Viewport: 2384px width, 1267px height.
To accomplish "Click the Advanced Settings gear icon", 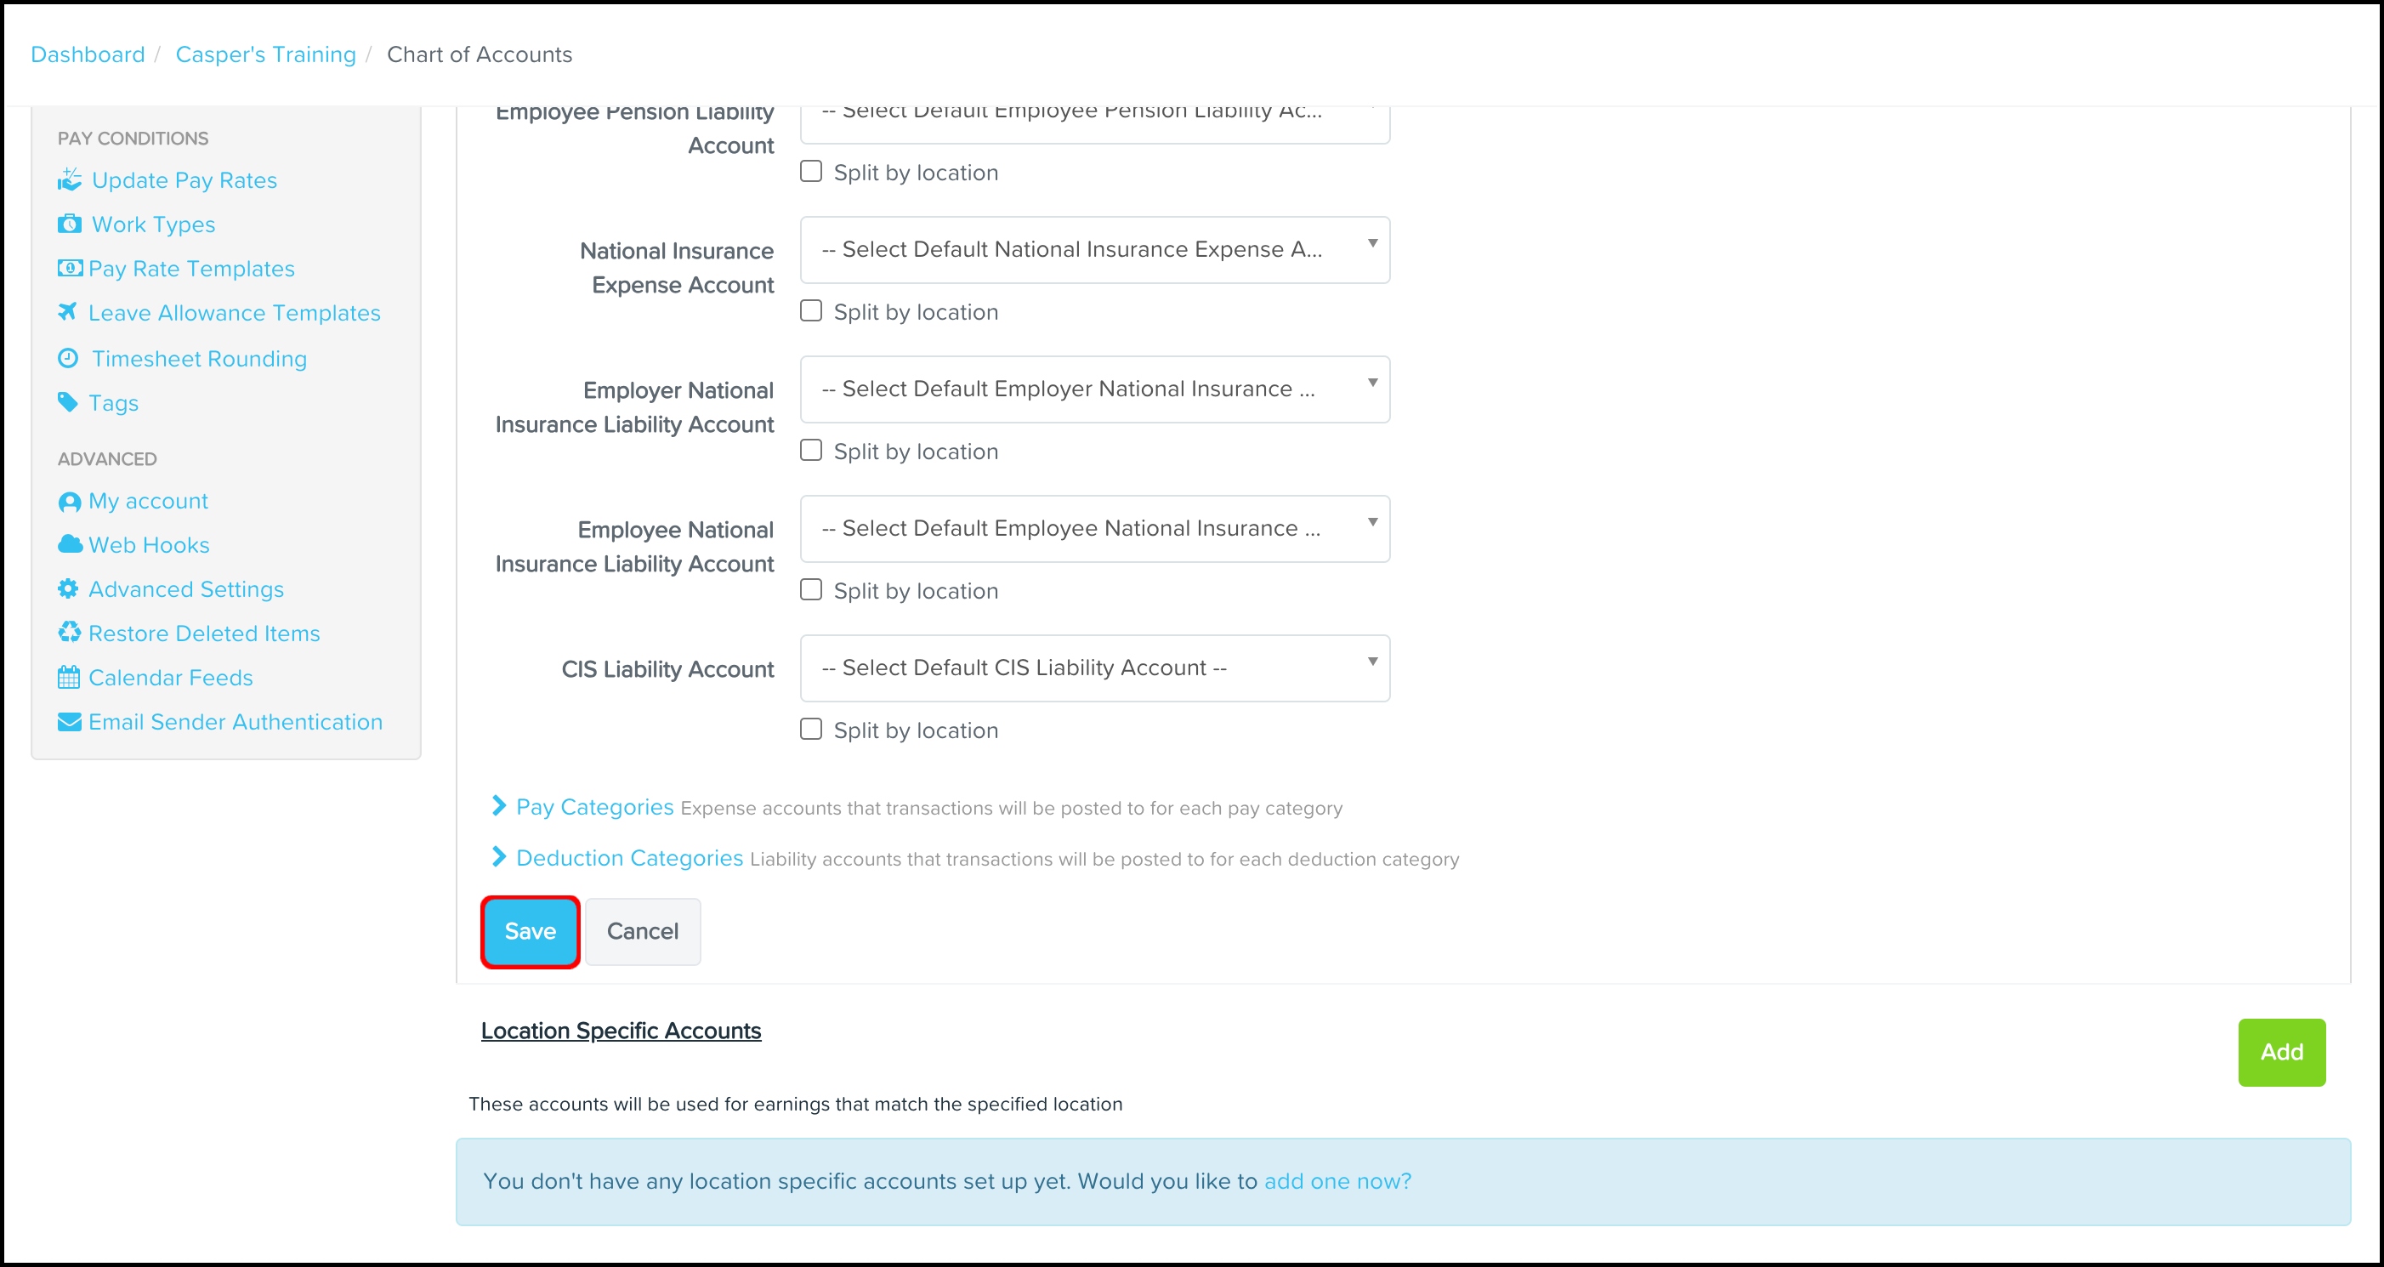I will click(69, 588).
